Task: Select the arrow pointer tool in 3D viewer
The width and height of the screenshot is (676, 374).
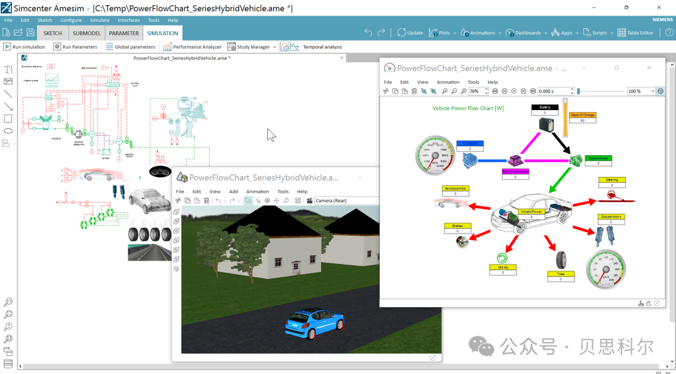Action: 248,201
